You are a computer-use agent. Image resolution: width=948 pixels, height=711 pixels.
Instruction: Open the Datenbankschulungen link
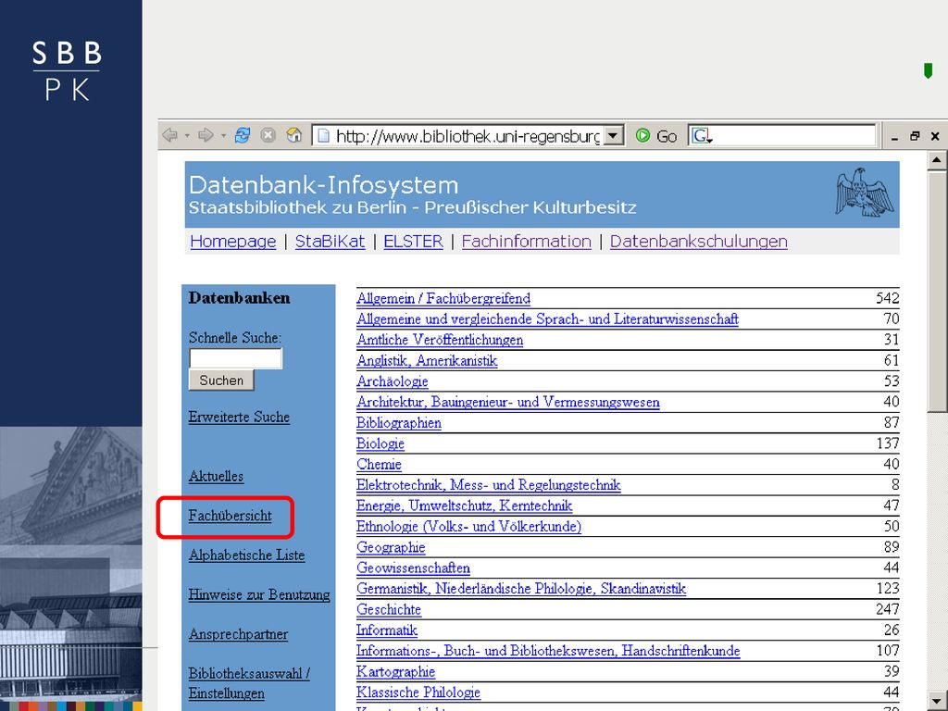pyautogui.click(x=698, y=242)
